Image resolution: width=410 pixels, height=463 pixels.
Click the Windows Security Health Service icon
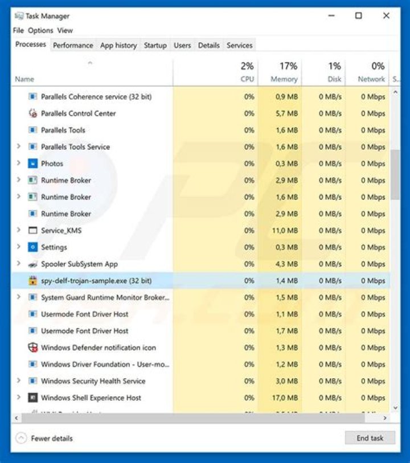coord(33,381)
